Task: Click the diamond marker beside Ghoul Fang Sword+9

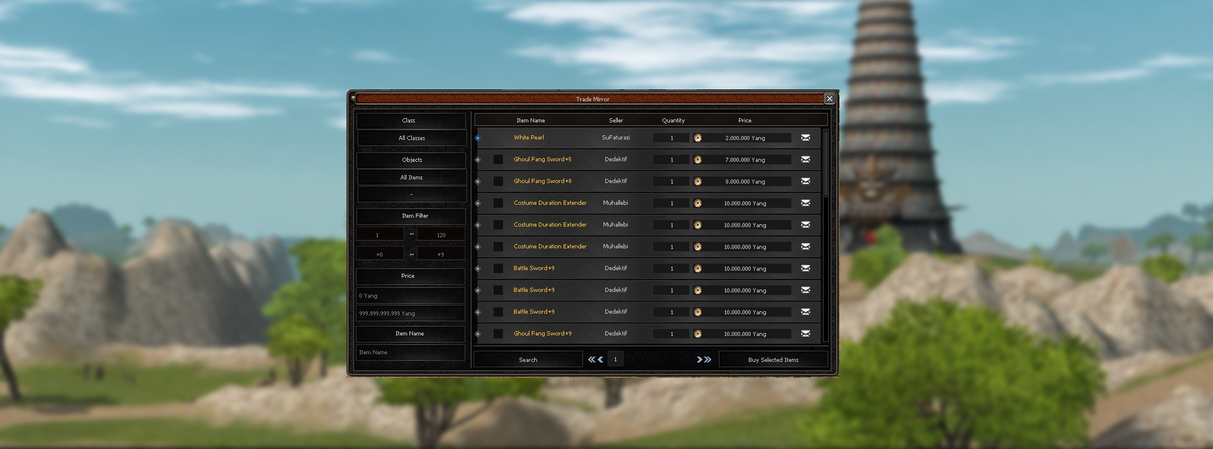Action: tap(478, 334)
